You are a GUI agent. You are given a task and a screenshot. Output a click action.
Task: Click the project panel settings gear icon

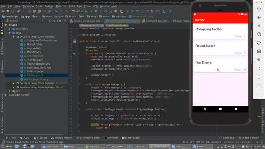click(60, 21)
